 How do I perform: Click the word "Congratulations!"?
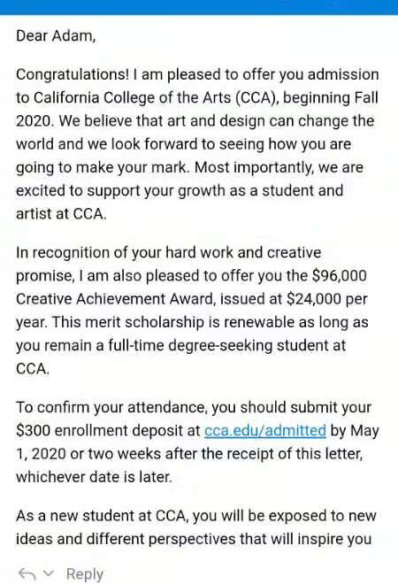point(73,74)
